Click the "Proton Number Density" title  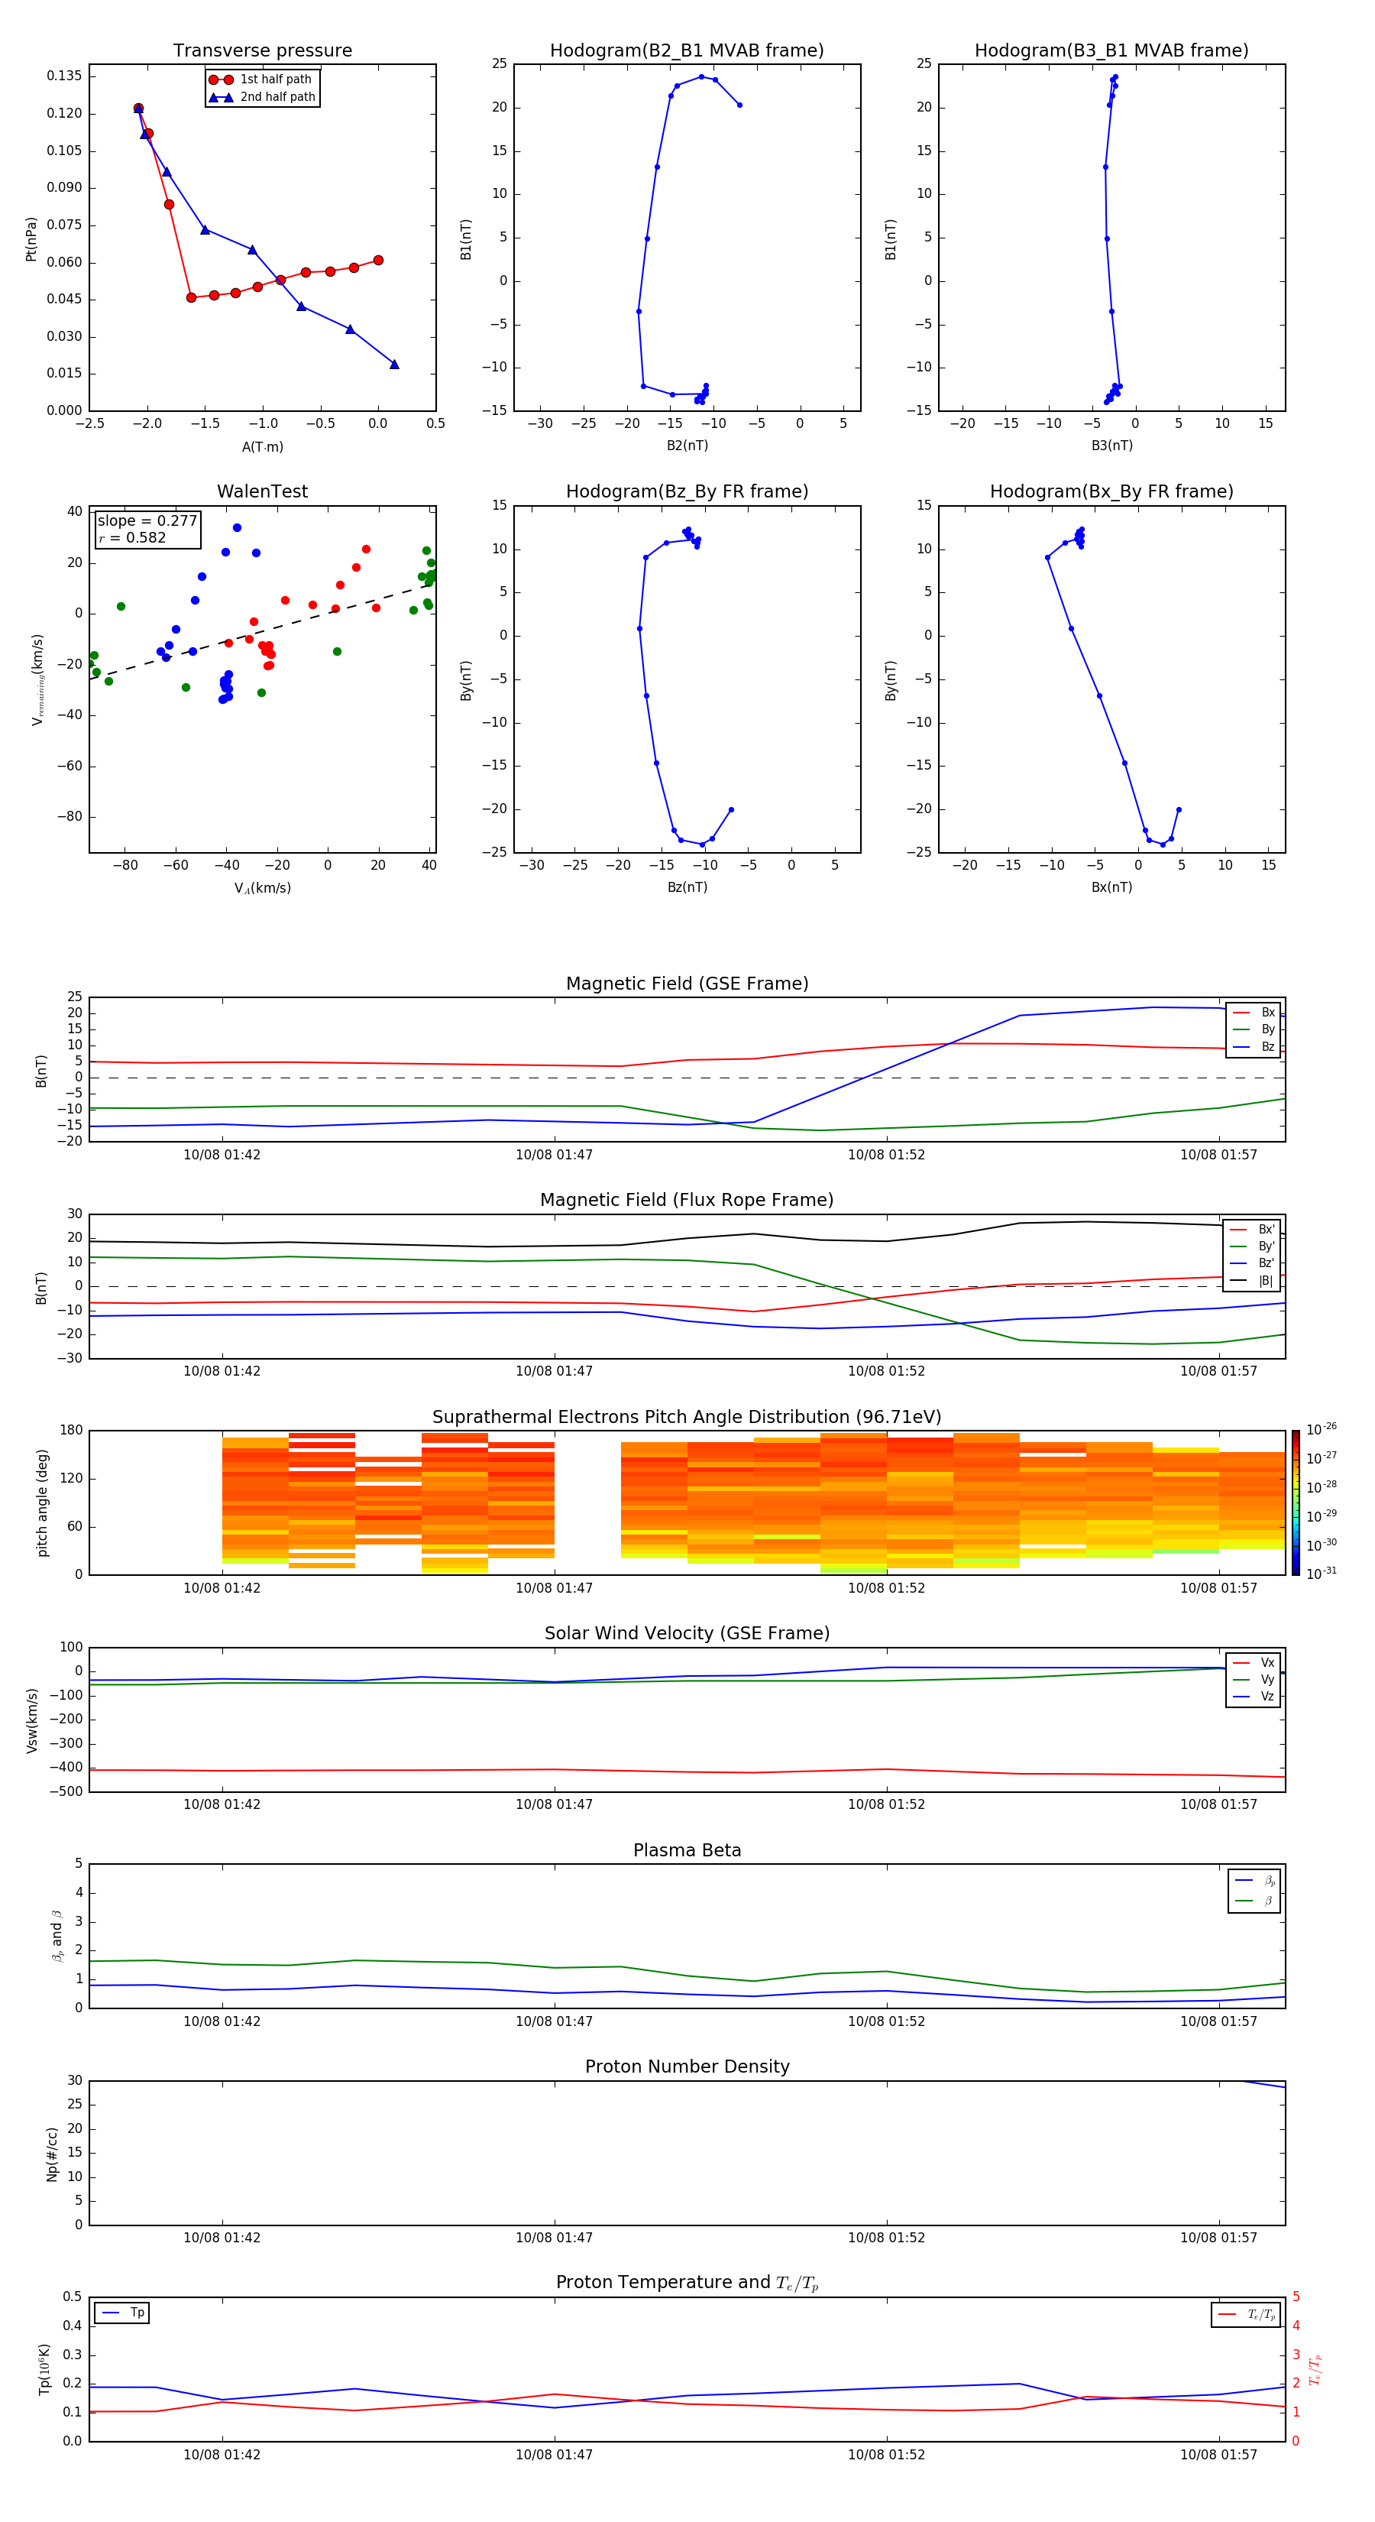point(687,2067)
